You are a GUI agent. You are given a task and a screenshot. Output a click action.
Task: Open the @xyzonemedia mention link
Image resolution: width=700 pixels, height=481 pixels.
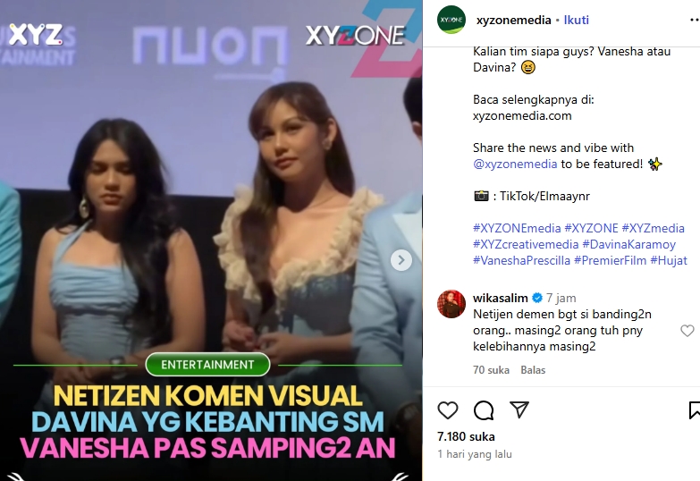(x=515, y=164)
